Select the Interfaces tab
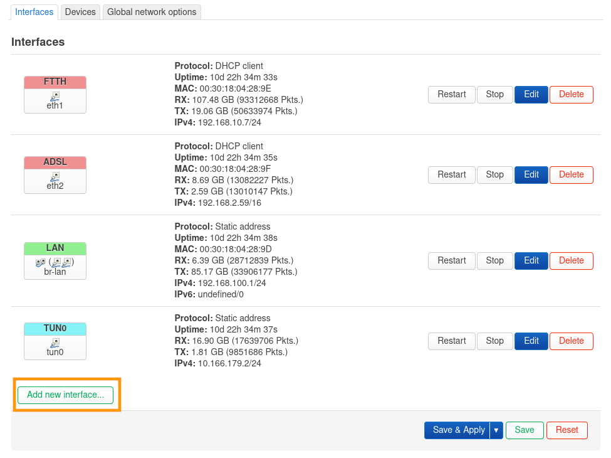 34,12
